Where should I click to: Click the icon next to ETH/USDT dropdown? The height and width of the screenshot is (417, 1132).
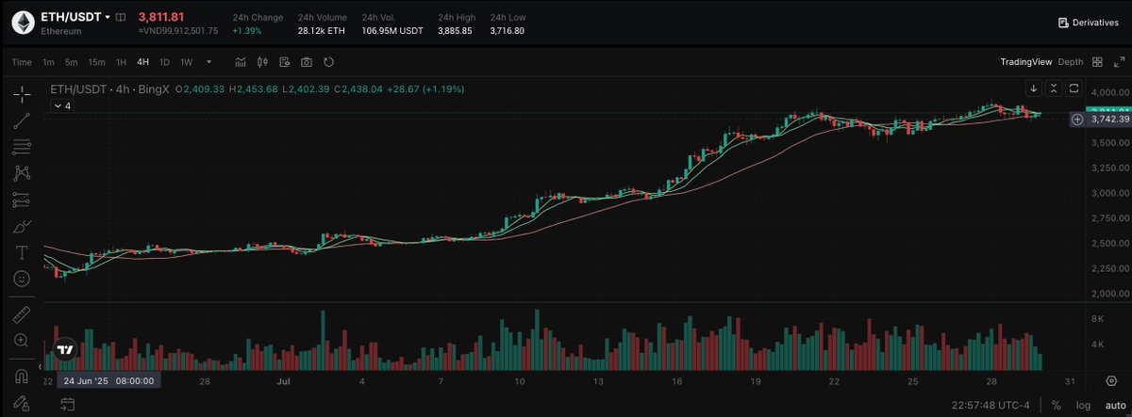coord(121,18)
